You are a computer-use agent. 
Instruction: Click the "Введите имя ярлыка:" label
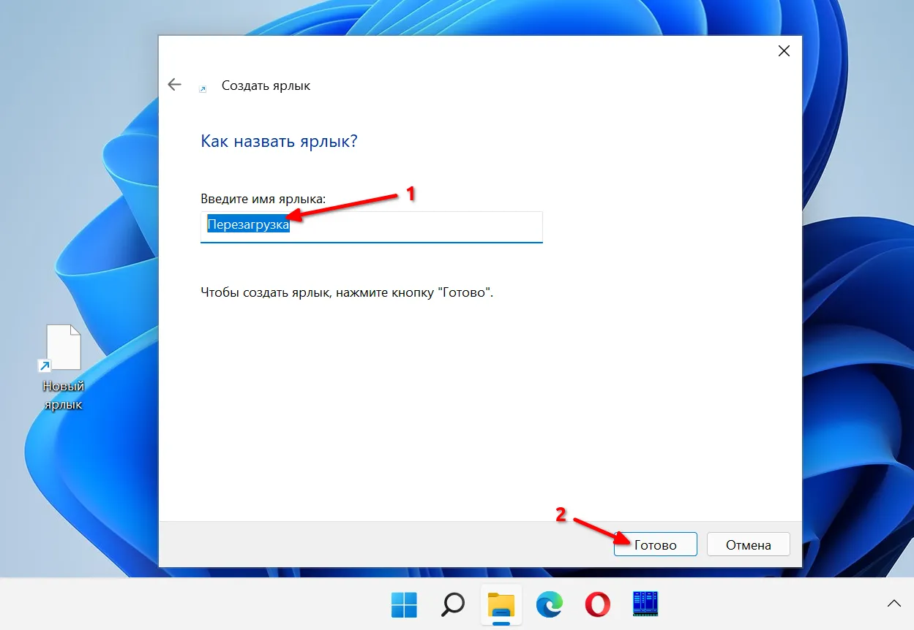click(x=263, y=199)
